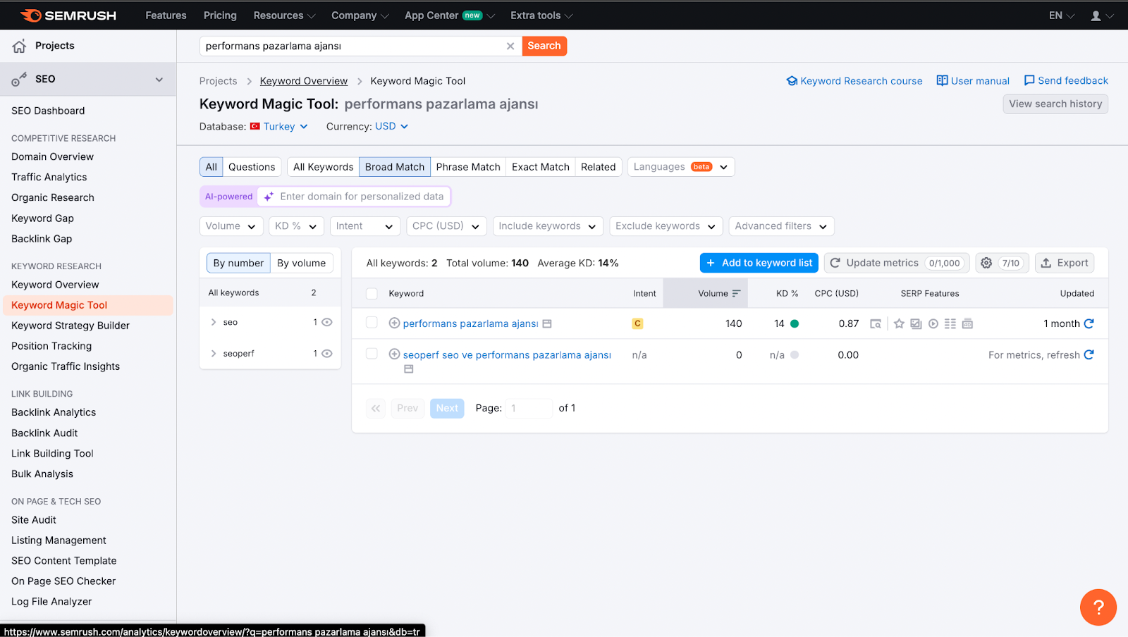The image size is (1128, 637).
Task: Refresh metrics for performans pazarlama ajansı row
Action: (x=1089, y=323)
